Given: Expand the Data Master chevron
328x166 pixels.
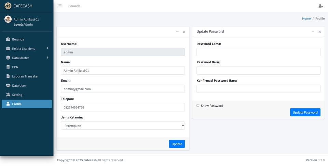Looking at the screenshot, I should (x=47, y=58).
